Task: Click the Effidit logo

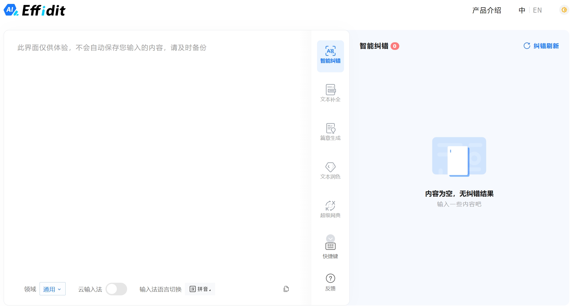Action: [x=35, y=10]
